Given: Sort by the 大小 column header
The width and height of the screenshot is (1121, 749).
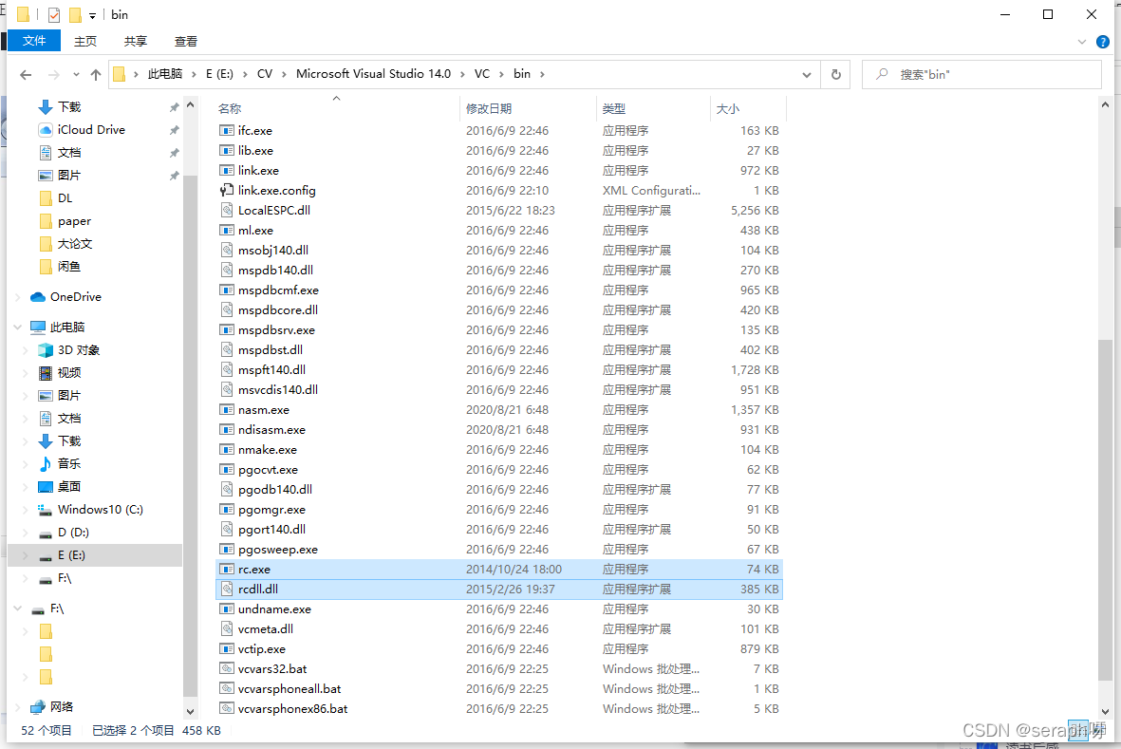Looking at the screenshot, I should 749,108.
